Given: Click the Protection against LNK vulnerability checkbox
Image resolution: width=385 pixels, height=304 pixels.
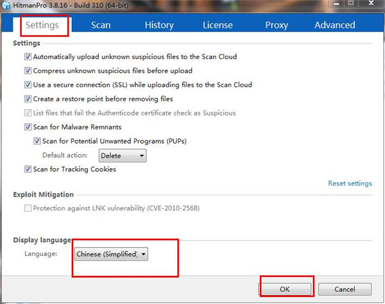Looking at the screenshot, I should [28, 208].
